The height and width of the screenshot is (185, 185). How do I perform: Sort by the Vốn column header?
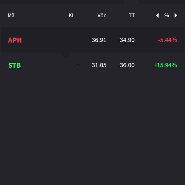pos(102,15)
